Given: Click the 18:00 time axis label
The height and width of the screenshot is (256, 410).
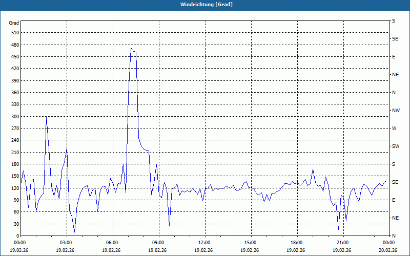Looking at the screenshot, I should click(298, 242).
